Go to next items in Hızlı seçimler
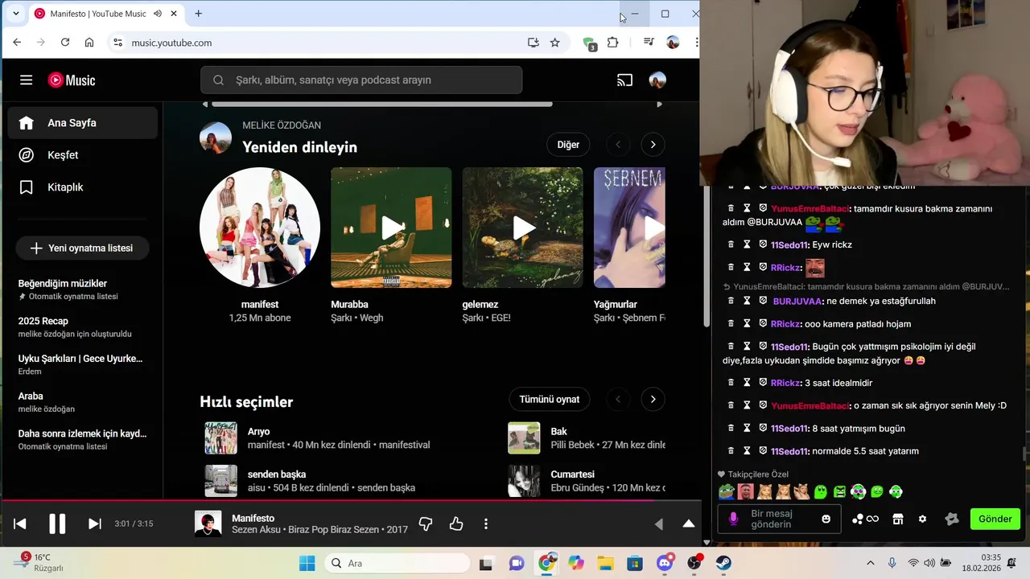This screenshot has width=1030, height=579. 653,399
